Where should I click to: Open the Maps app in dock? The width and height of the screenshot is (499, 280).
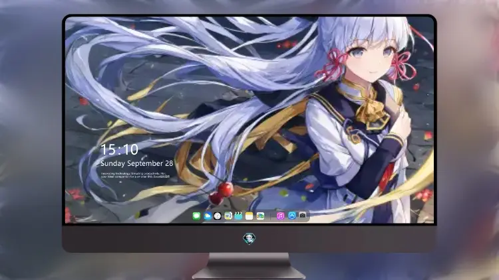pos(228,216)
